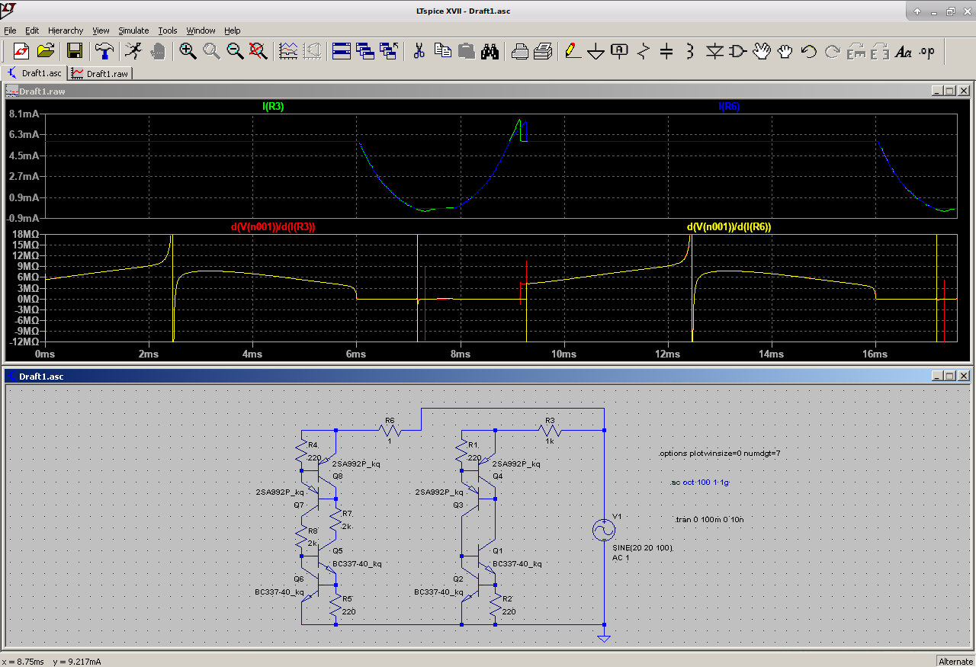Open Find with binoculars icon

(x=490, y=51)
